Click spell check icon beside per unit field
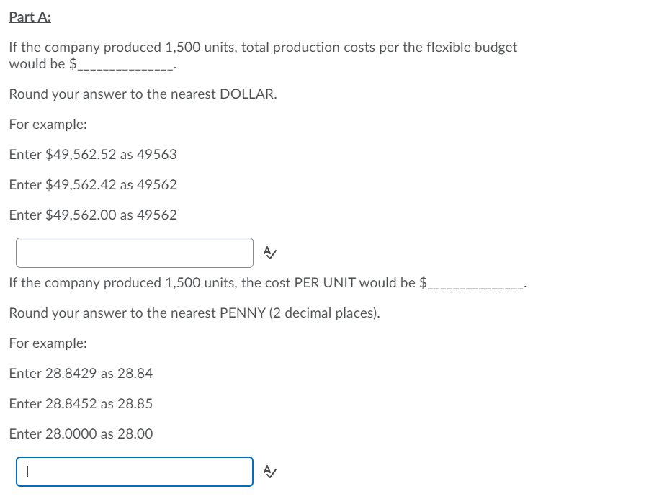654x499 pixels. click(x=270, y=472)
